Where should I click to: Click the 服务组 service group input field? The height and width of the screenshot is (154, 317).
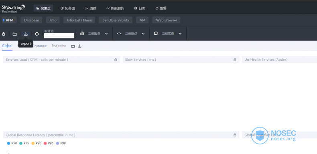[59, 36]
